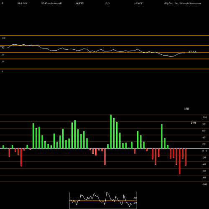Click the longest red MR histogram bar
This screenshot has height=209, width=209.
coord(180,161)
